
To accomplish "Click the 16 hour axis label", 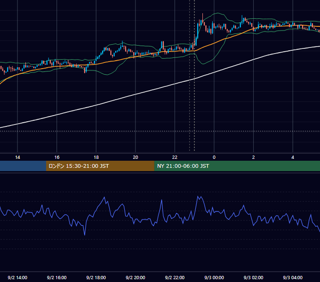I will 57,157.
